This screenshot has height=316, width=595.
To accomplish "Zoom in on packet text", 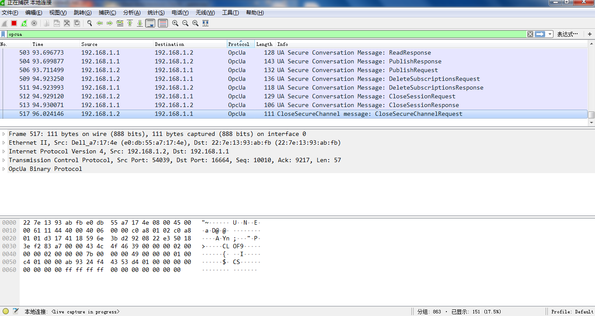I will [x=175, y=23].
